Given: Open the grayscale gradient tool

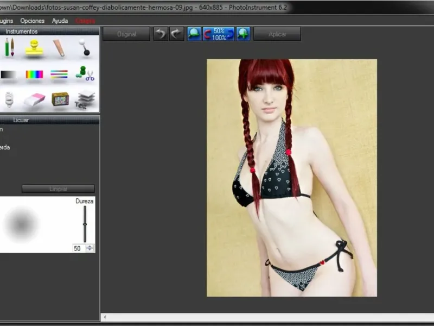Looking at the screenshot, I should 8,74.
